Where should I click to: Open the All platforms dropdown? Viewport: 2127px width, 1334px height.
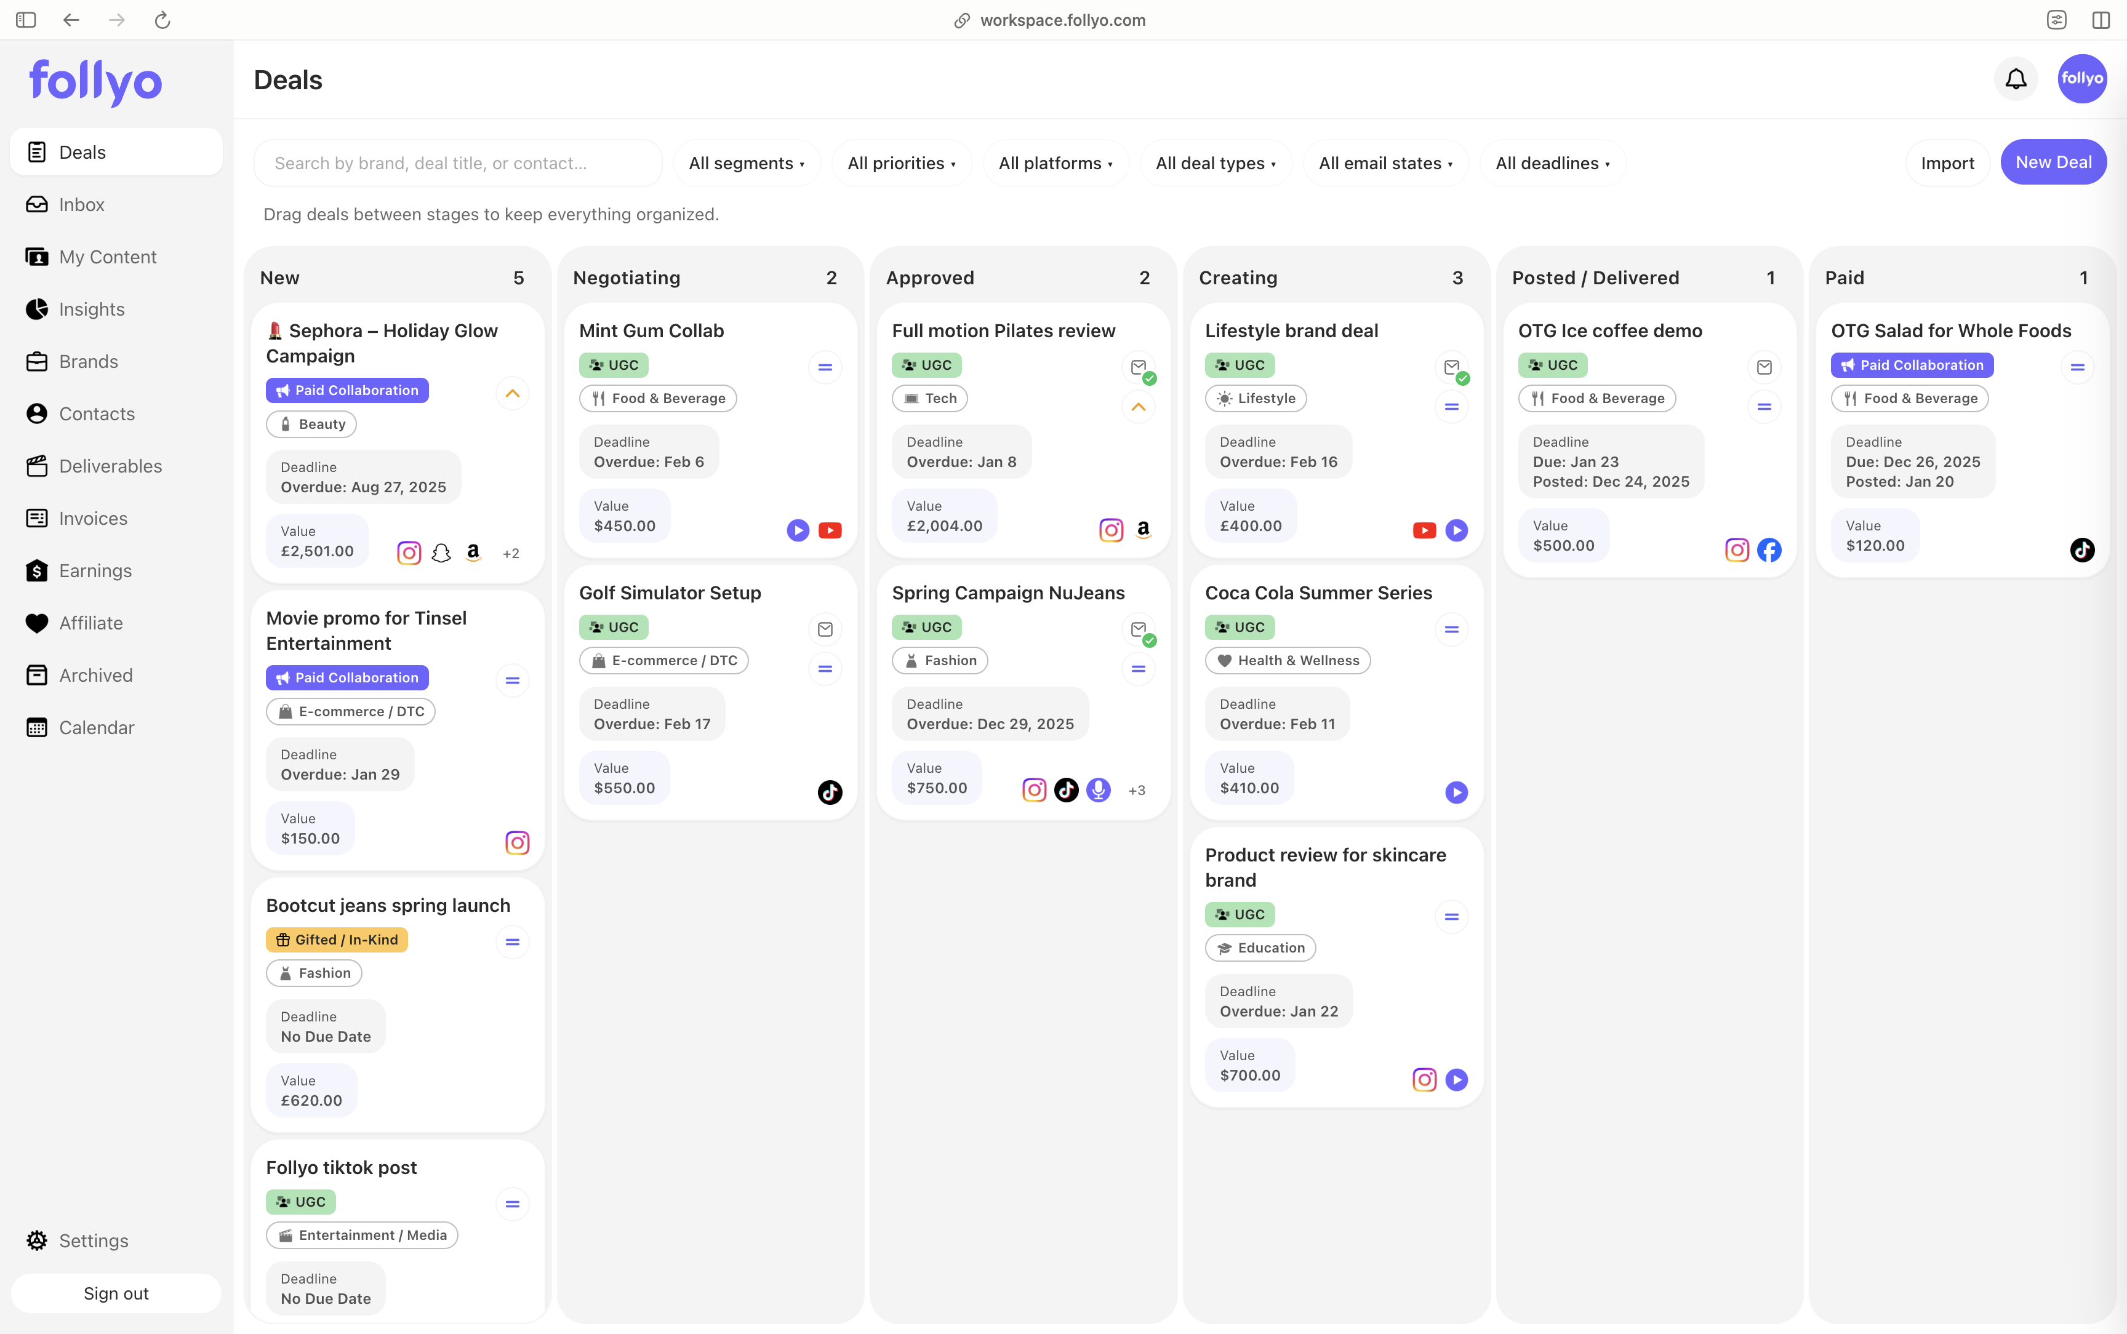point(1055,162)
